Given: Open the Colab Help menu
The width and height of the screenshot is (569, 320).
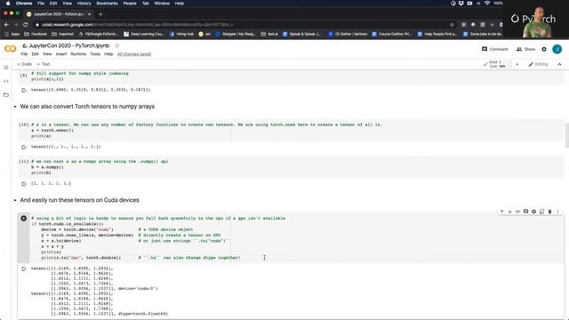Looking at the screenshot, I should click(108, 54).
